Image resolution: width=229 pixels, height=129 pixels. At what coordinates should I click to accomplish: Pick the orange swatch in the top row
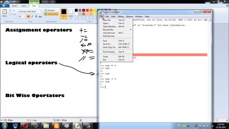[91, 10]
